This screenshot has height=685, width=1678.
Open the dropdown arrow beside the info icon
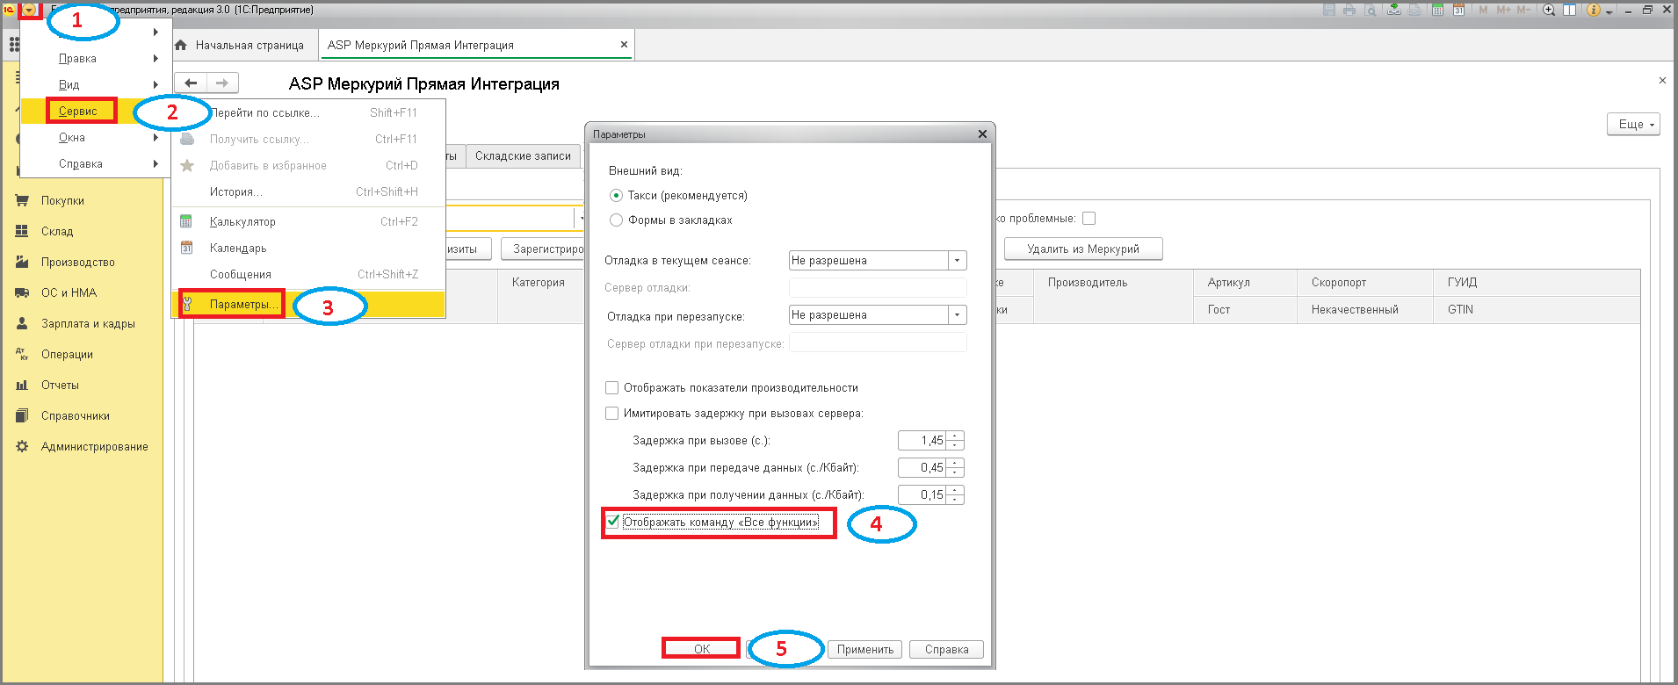pyautogui.click(x=1609, y=11)
